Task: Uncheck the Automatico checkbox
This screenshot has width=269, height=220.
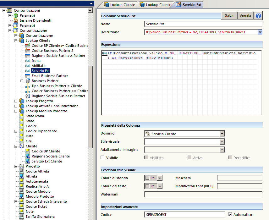Action: tap(230, 215)
